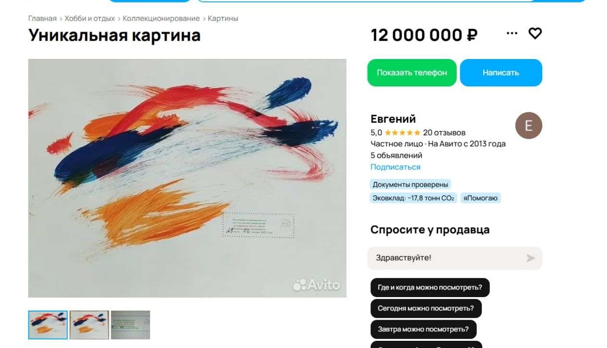Click the five-star rating of the seller
The height and width of the screenshot is (348, 607).
[x=402, y=132]
